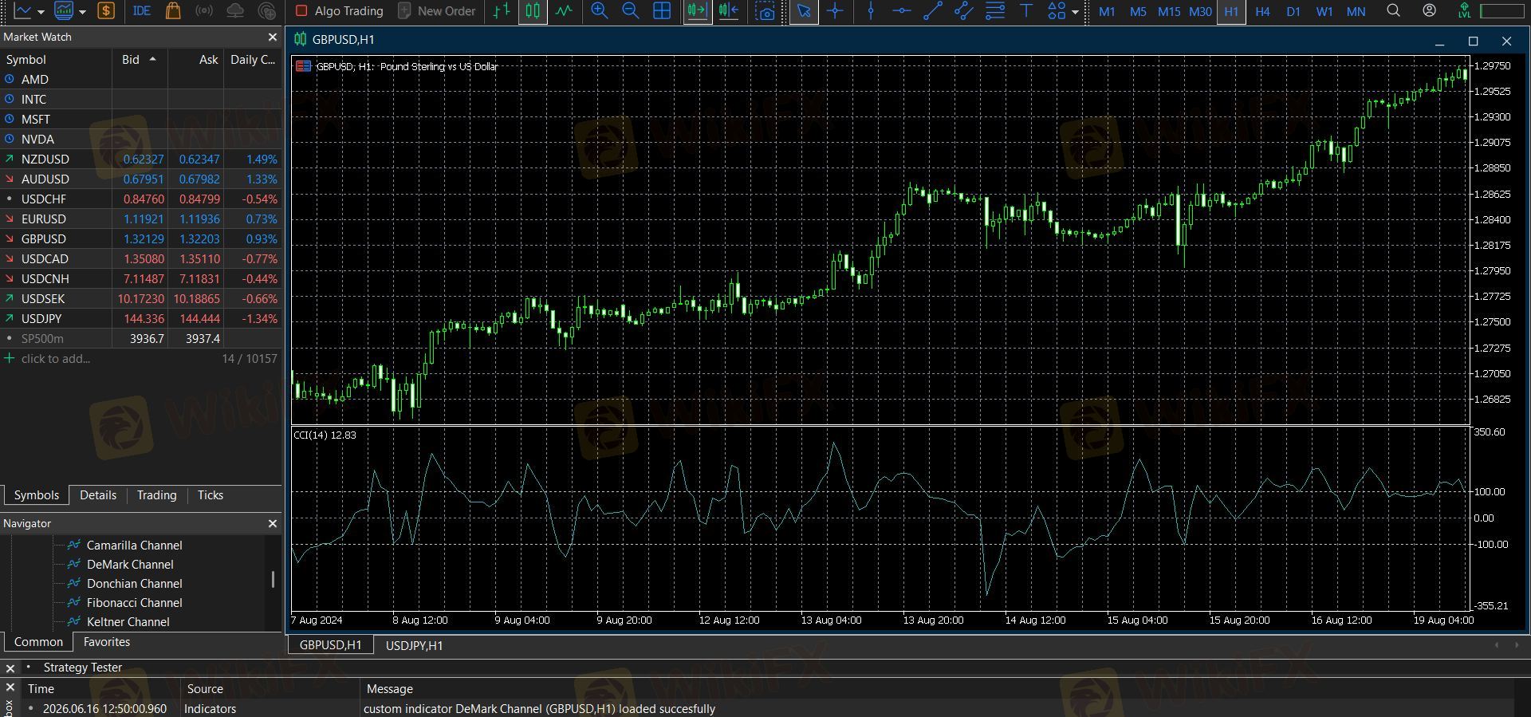
Task: Select the cursor arrow tool
Action: pyautogui.click(x=804, y=11)
